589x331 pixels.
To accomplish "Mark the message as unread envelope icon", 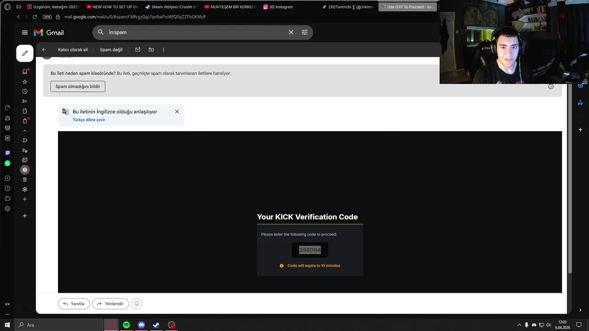I will (x=138, y=50).
